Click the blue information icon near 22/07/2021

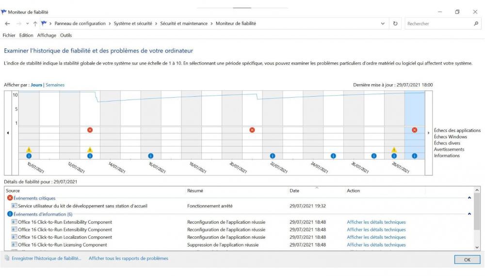tap(272, 156)
